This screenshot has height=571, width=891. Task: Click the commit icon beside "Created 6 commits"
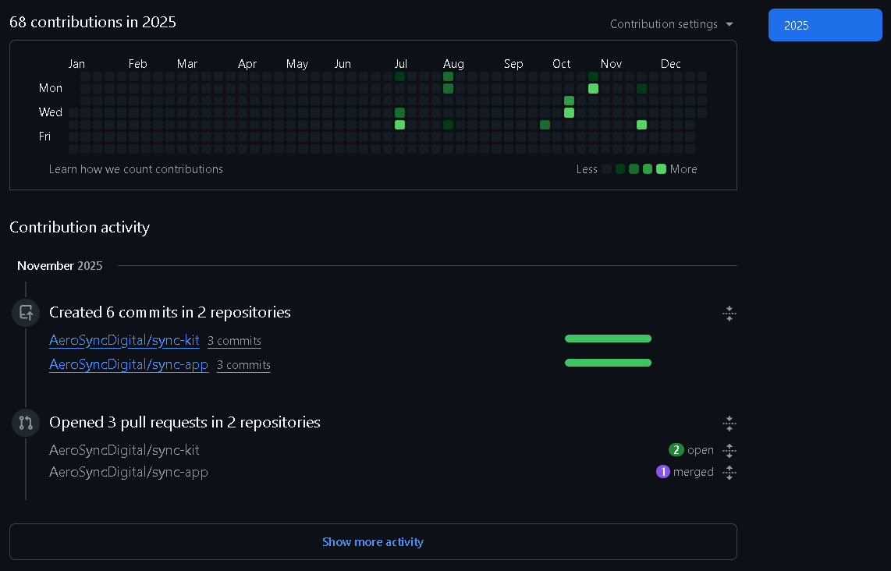click(x=26, y=313)
